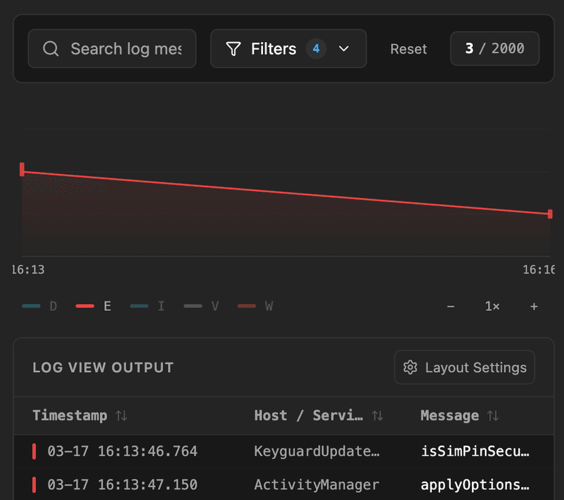Toggle the V level legend series
Image resolution: width=564 pixels, height=500 pixels.
click(202, 306)
